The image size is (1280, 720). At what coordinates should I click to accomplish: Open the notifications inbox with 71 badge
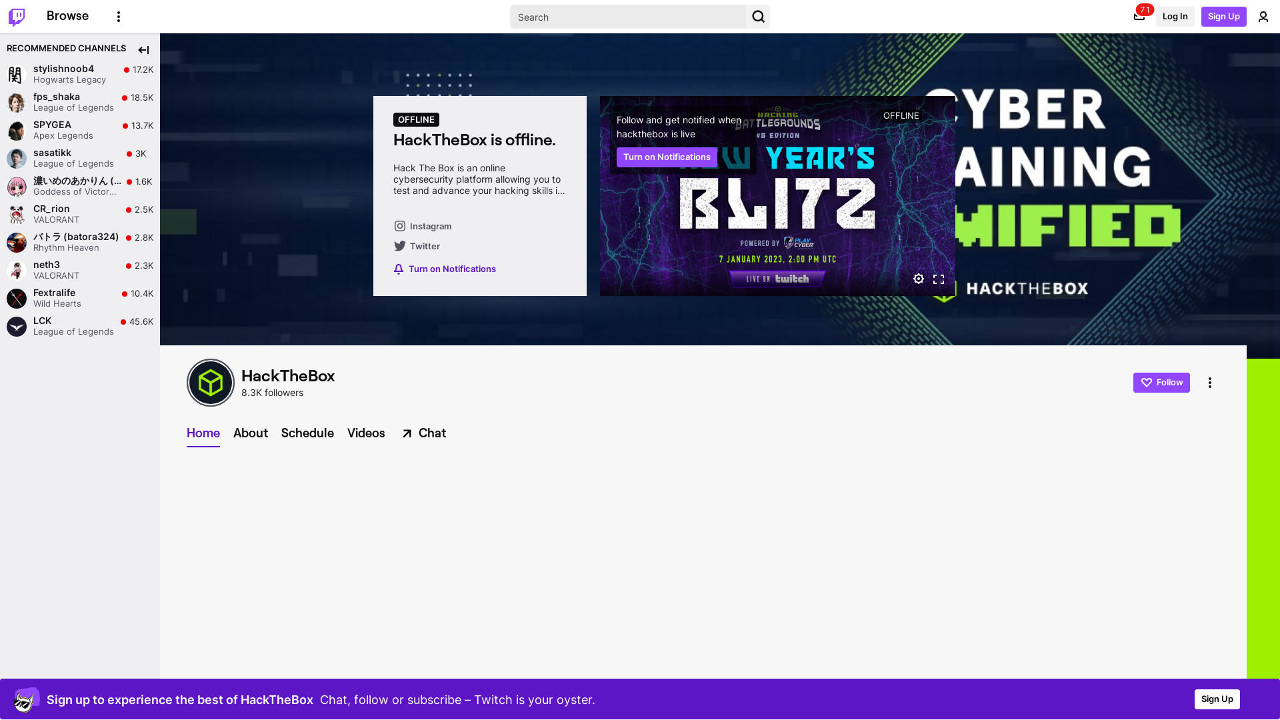(x=1139, y=16)
